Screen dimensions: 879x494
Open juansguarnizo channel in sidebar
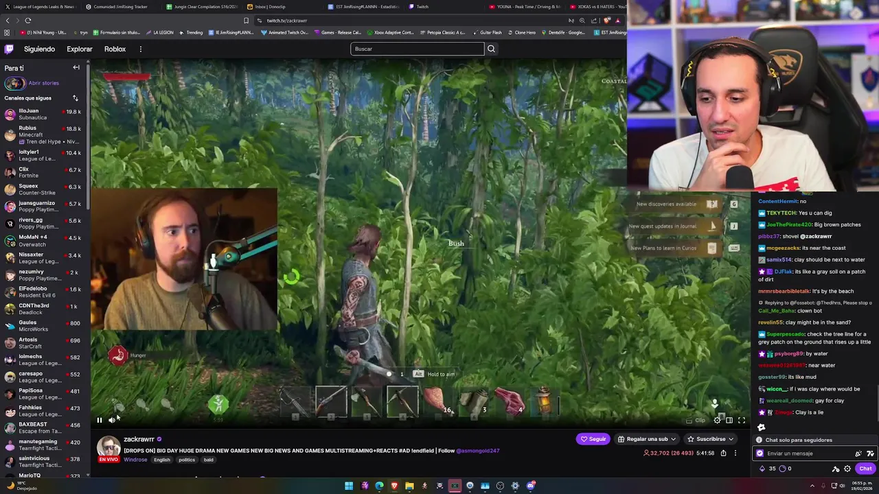[43, 207]
